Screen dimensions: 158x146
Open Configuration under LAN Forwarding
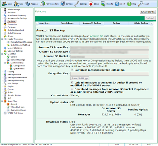19,66
